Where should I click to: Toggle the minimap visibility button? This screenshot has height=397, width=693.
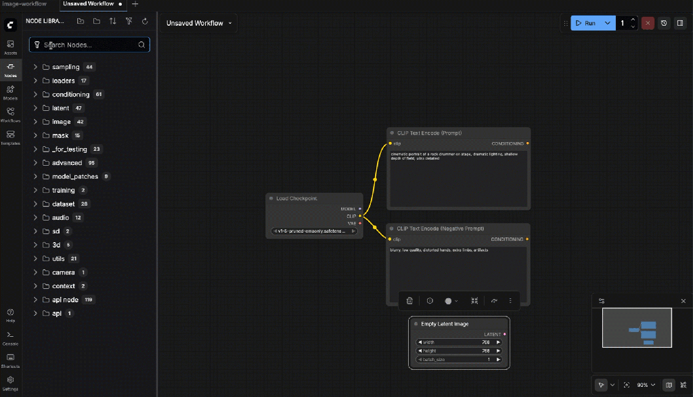[x=669, y=385]
